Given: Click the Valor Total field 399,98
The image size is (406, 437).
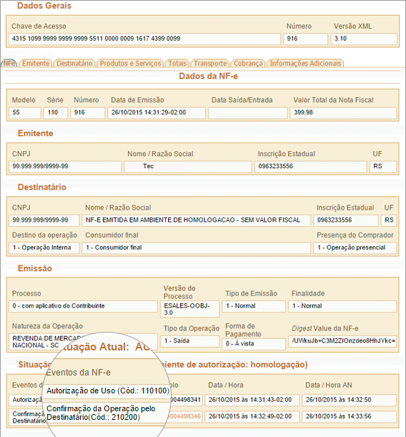Looking at the screenshot, I should pos(343,113).
